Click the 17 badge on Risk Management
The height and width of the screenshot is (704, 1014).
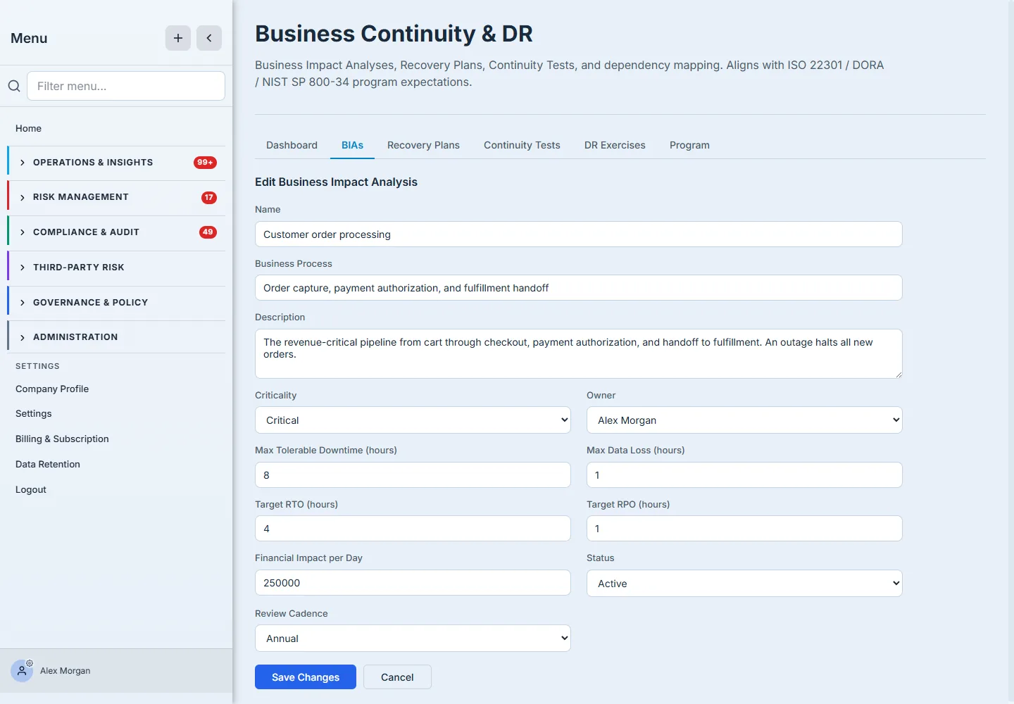pos(209,198)
